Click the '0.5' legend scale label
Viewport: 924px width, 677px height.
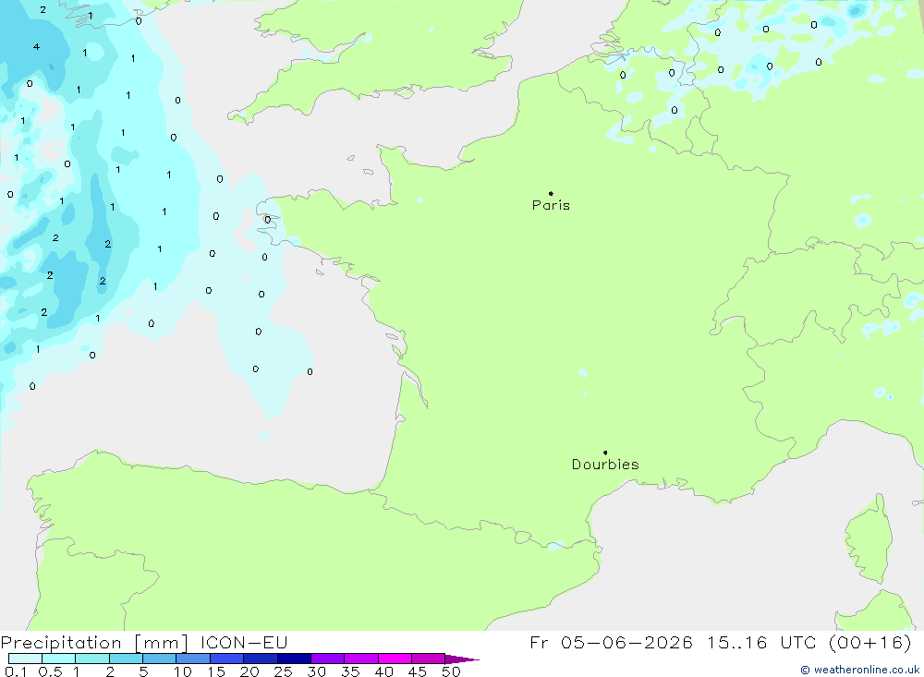(50, 671)
